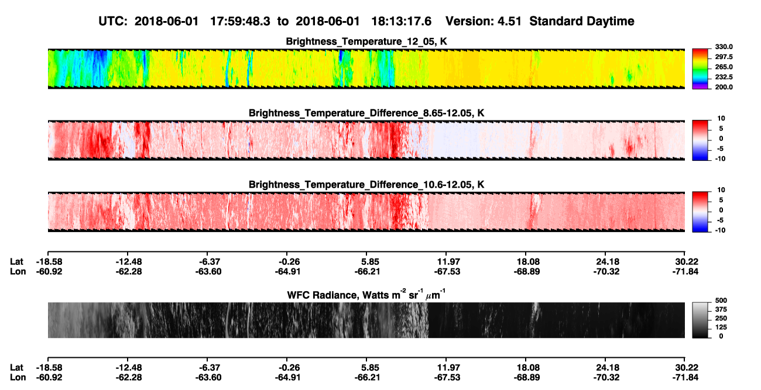Click longitude -66.21 under the 10.6-12.05 panel

pyautogui.click(x=366, y=271)
